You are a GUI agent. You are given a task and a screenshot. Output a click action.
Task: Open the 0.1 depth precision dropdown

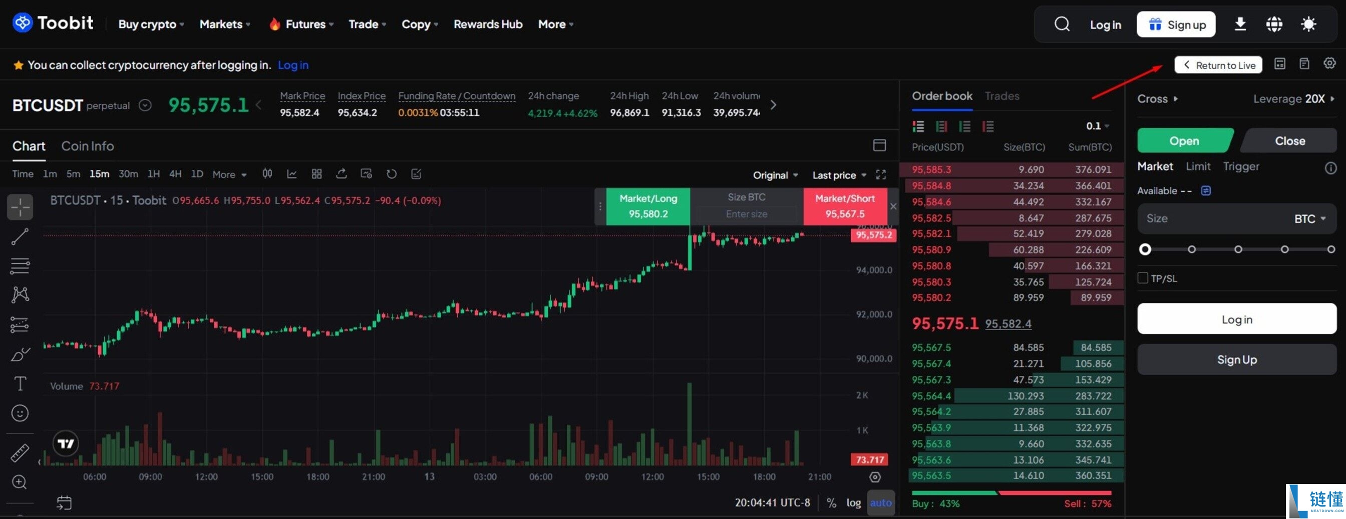[x=1097, y=125]
